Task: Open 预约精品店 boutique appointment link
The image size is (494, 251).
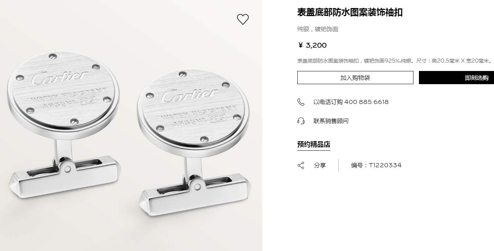Action: (314, 145)
